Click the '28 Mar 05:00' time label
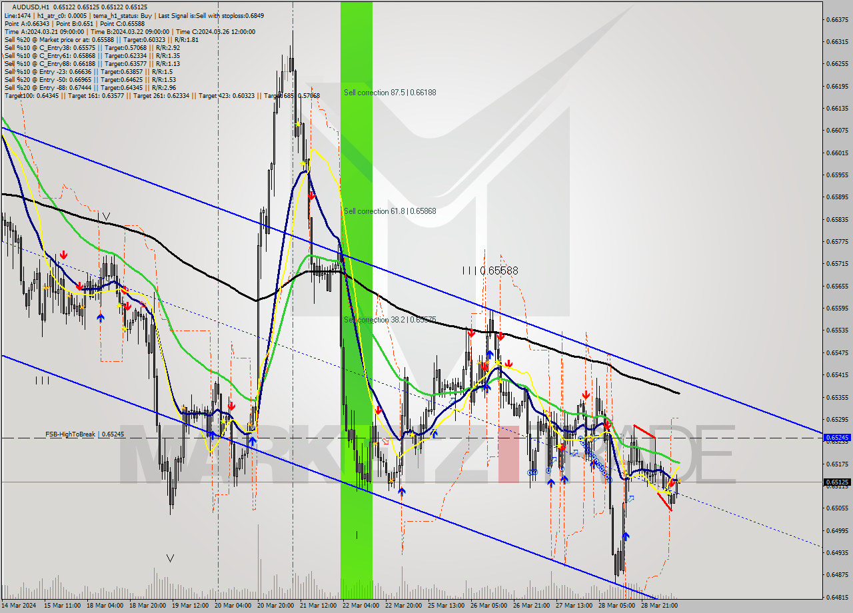Viewport: 853px width, 613px height. click(616, 605)
